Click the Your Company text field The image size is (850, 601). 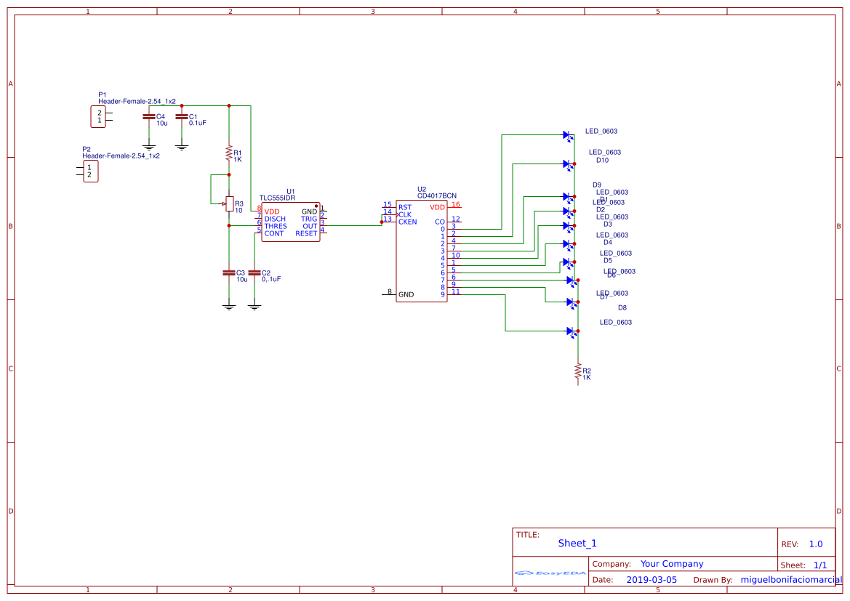coord(671,564)
